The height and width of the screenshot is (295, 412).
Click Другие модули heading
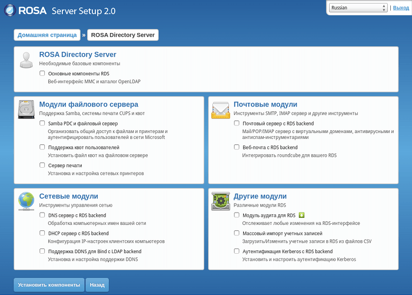(260, 196)
